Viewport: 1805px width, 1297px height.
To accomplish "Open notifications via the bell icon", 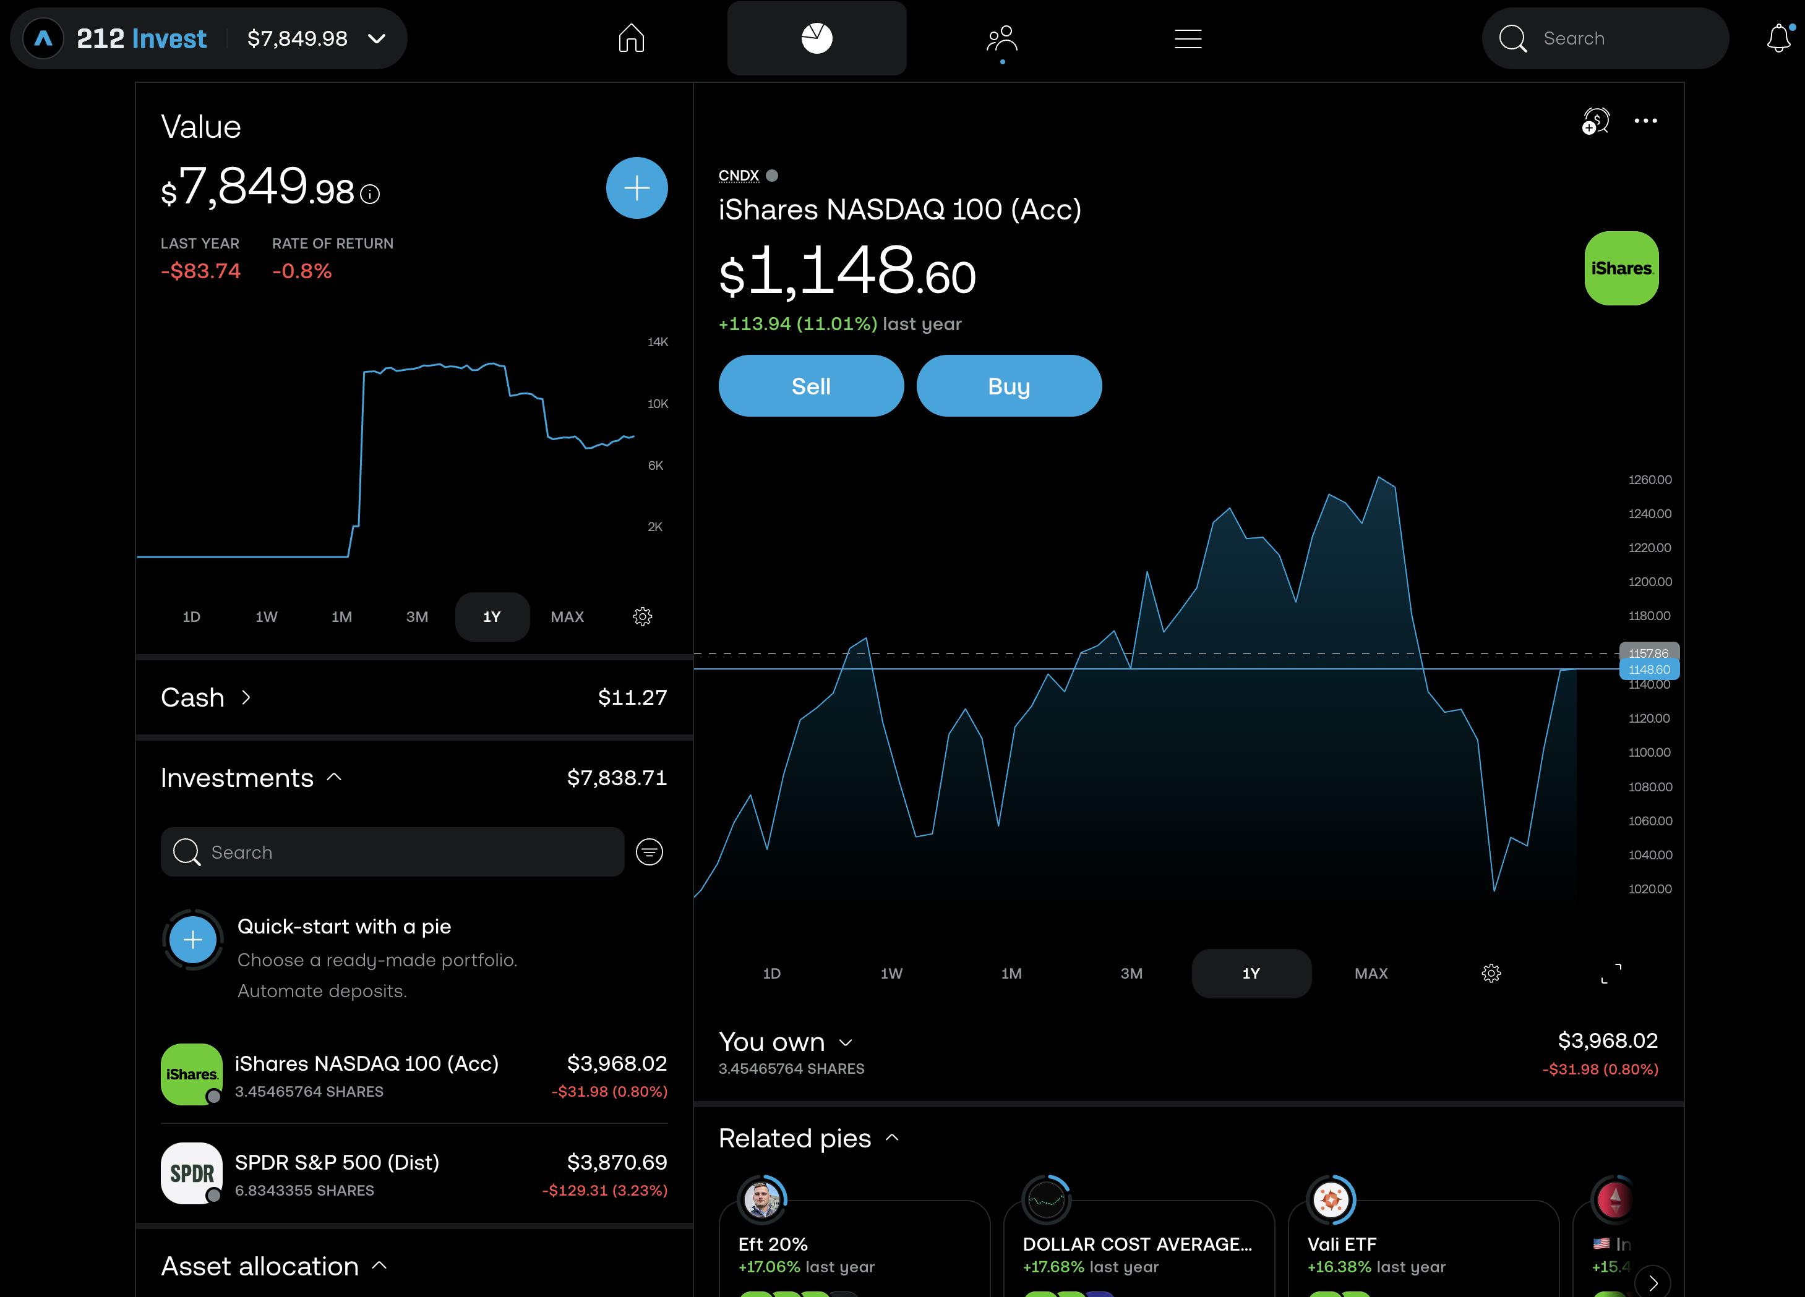I will tap(1779, 38).
